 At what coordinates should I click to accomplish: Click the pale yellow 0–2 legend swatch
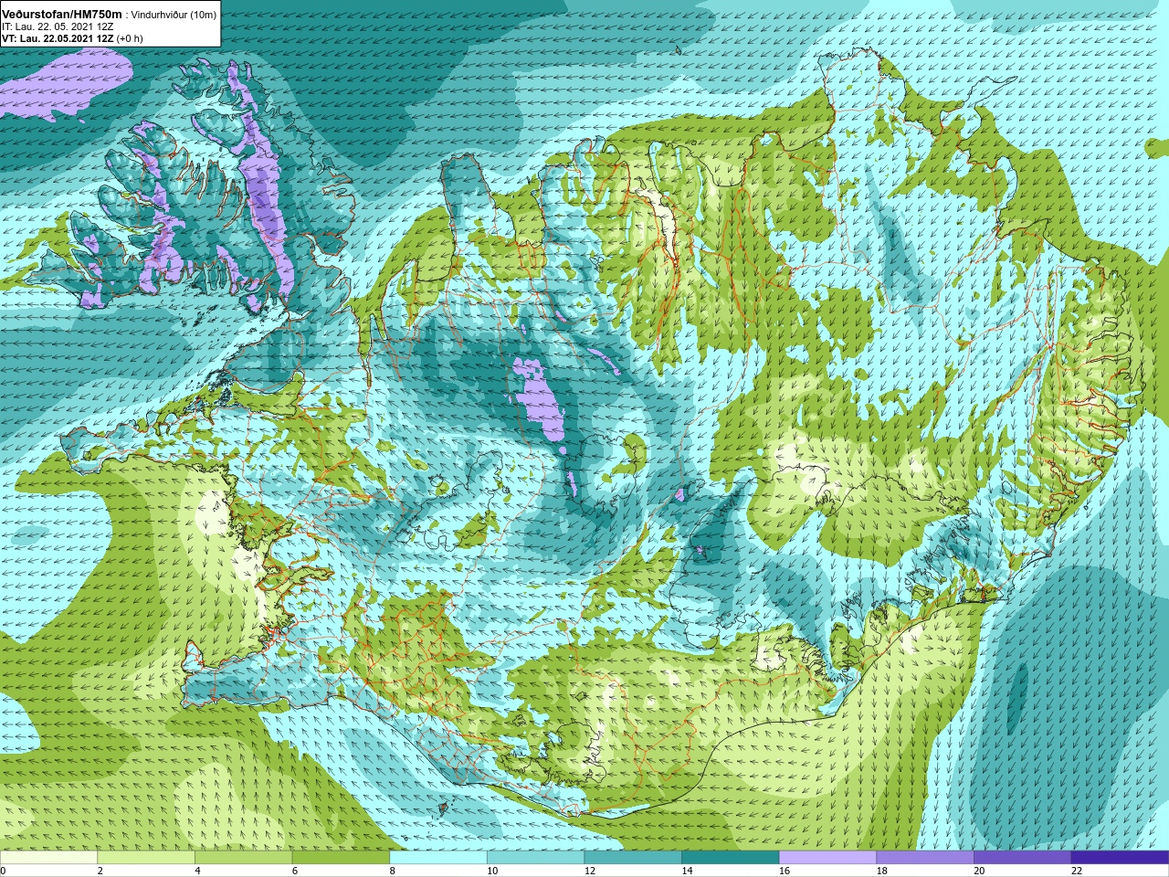[48, 858]
